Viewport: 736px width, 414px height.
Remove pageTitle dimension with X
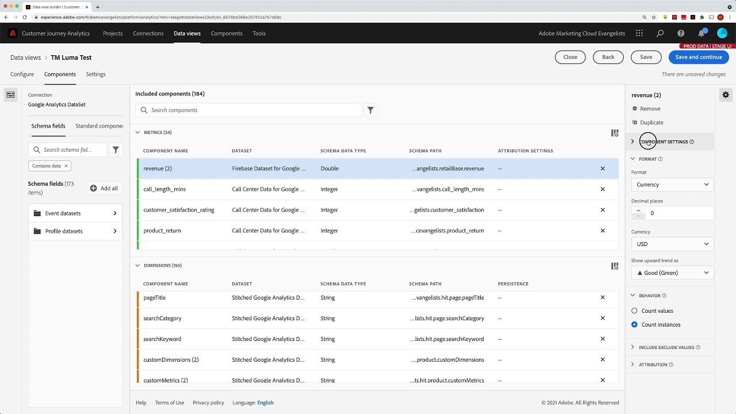[603, 297]
